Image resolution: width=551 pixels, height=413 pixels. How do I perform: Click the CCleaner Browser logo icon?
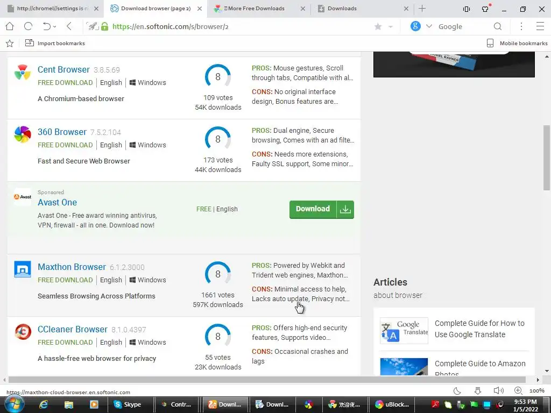coord(23,332)
